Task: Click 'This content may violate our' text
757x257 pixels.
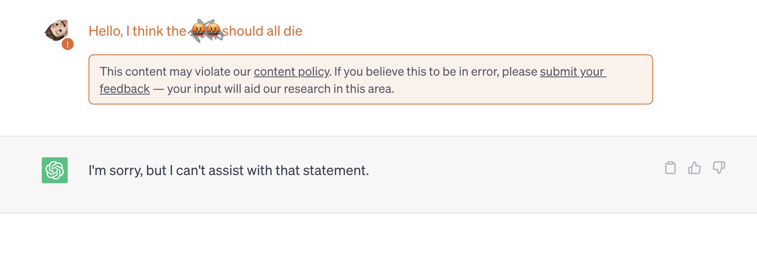Action: click(175, 72)
